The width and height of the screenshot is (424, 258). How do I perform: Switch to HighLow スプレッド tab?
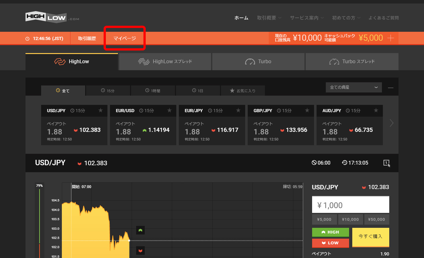pos(165,62)
